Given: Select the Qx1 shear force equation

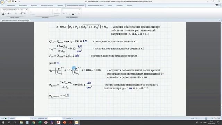Looking at the screenshot, I should 68,41.
